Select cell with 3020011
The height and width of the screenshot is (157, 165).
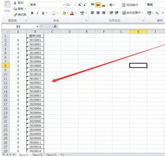35,142
